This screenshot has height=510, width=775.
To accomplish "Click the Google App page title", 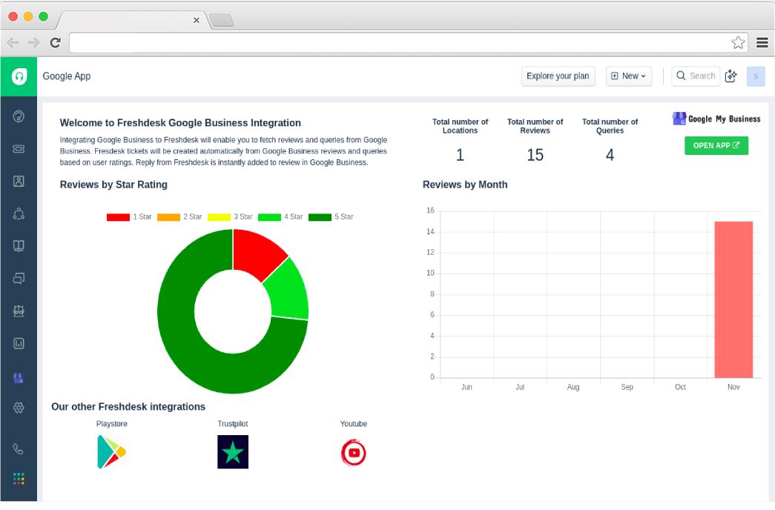I will (67, 76).
